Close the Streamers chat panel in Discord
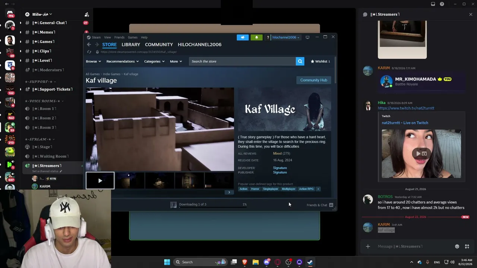 tap(471, 15)
